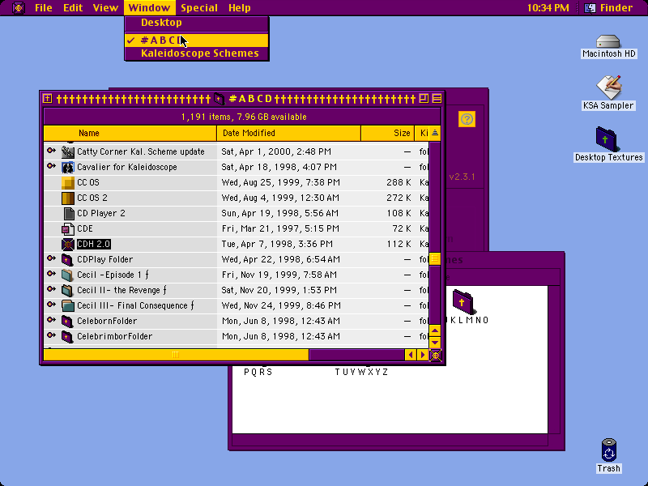Click the date Fri, Mar 21, 1997, 5:15 PM
The width and height of the screenshot is (648, 486).
280,229
